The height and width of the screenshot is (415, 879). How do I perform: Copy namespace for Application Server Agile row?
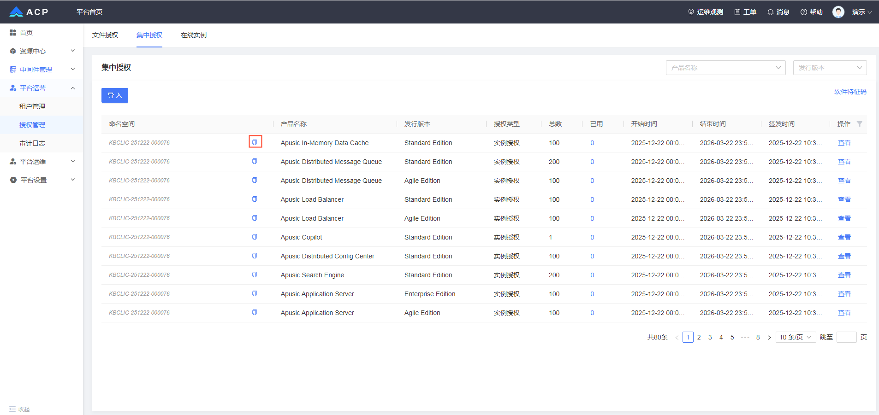pos(255,312)
